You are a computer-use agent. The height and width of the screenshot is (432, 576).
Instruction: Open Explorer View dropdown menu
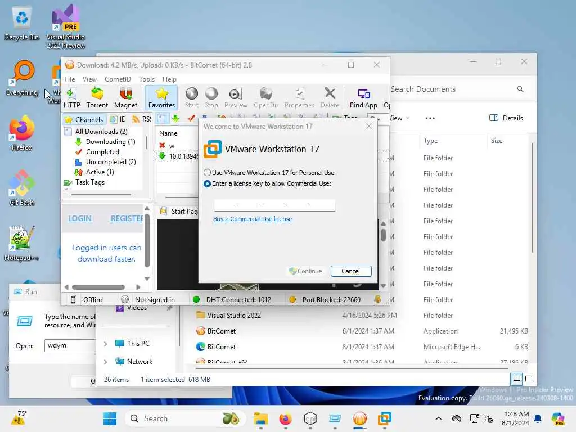(399, 118)
